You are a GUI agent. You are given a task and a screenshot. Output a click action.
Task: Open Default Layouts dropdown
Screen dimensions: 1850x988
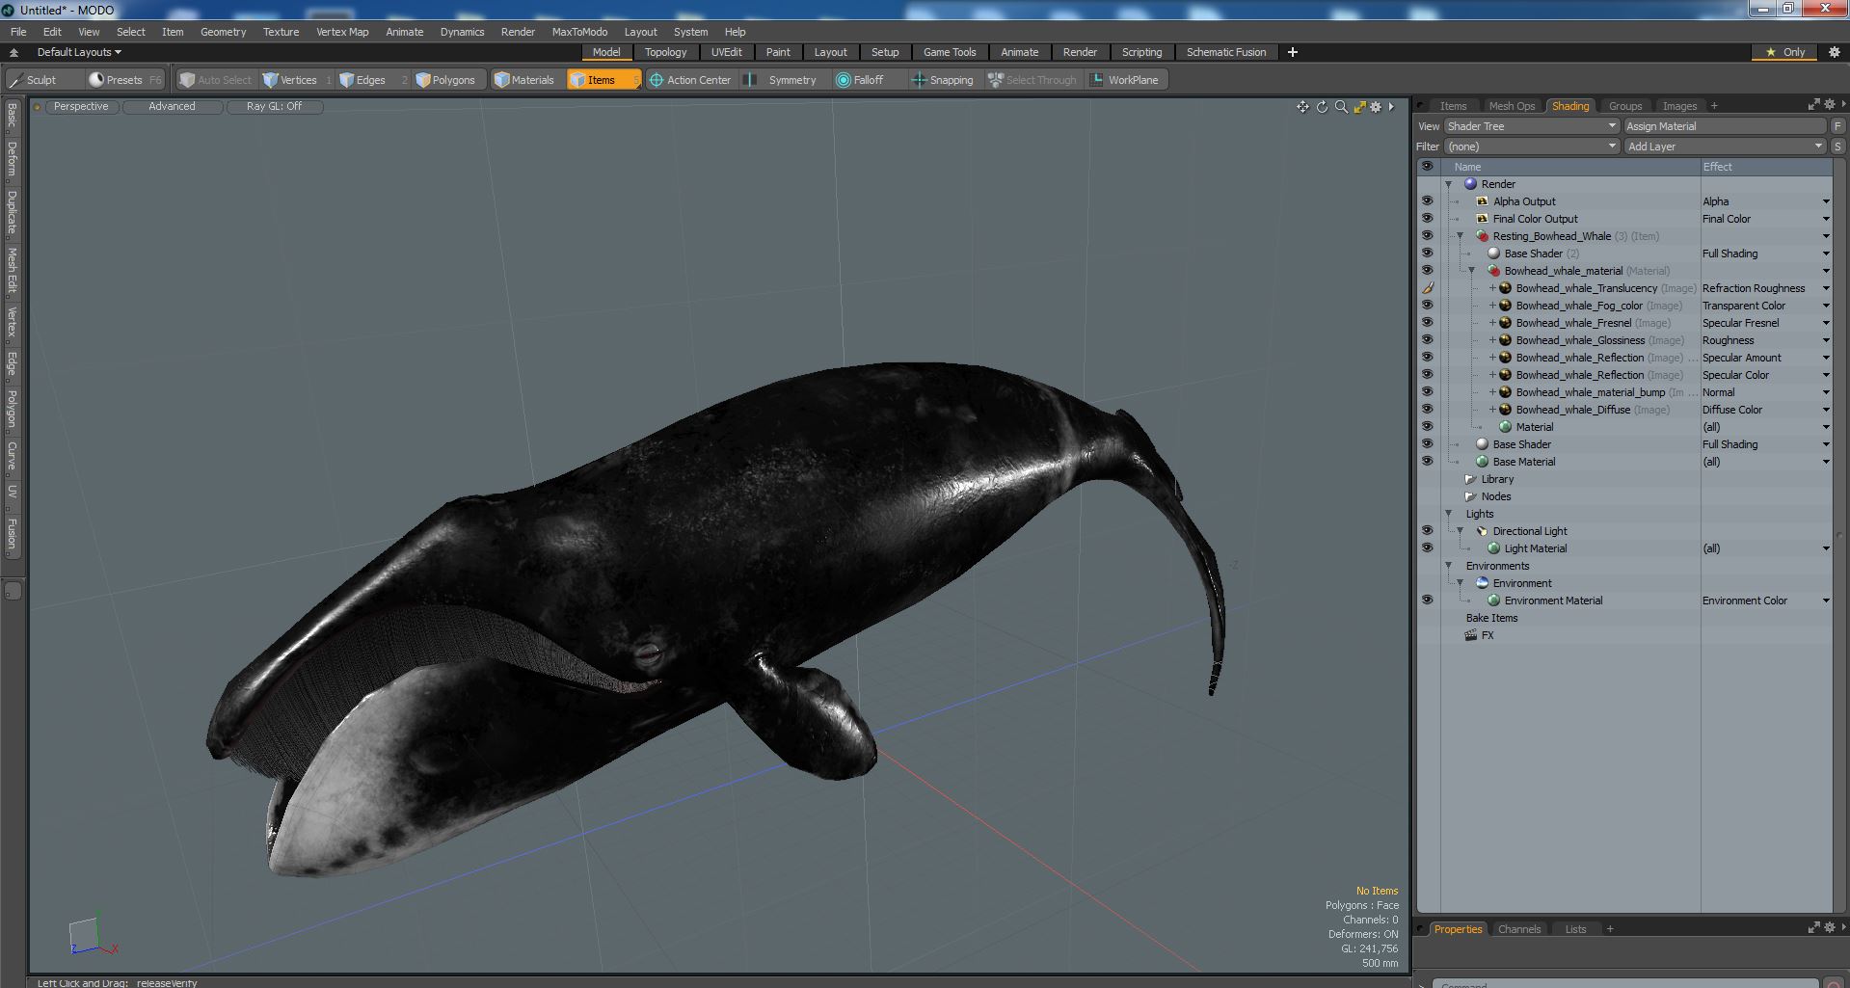79,52
